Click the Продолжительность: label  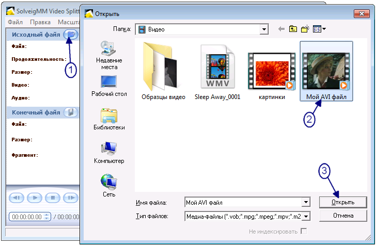click(39, 59)
